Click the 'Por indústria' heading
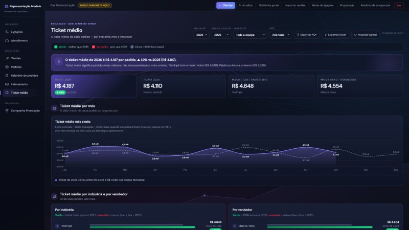 coord(64,210)
